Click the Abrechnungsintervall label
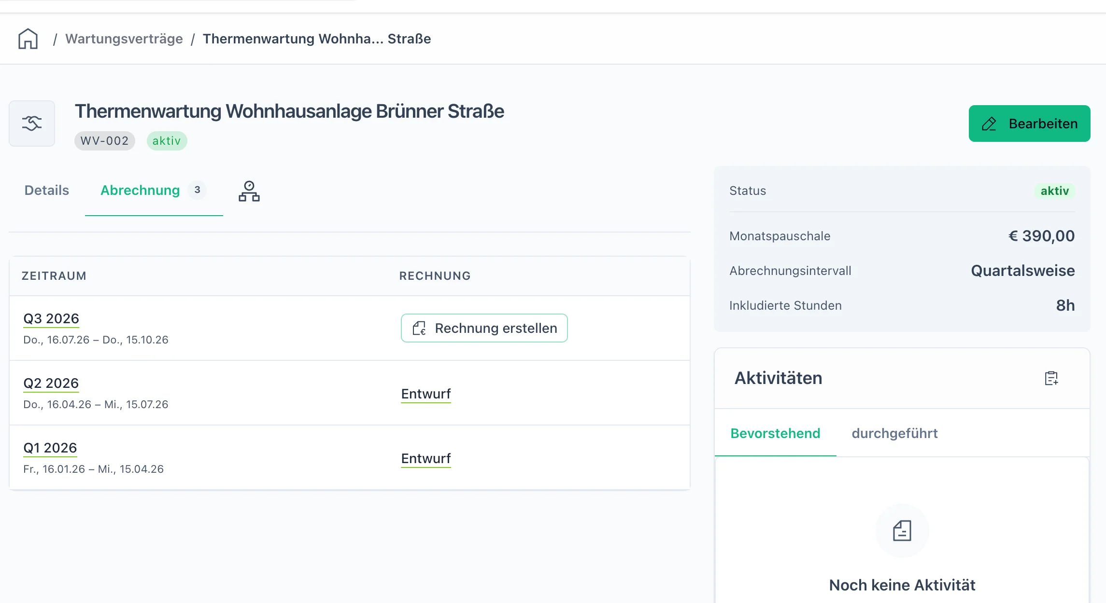Image resolution: width=1106 pixels, height=603 pixels. (790, 271)
